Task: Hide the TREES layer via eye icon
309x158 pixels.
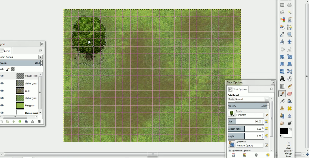Action: coord(2,76)
